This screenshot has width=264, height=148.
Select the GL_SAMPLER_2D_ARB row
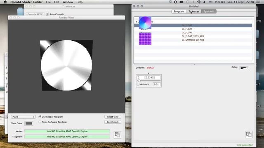193,40
